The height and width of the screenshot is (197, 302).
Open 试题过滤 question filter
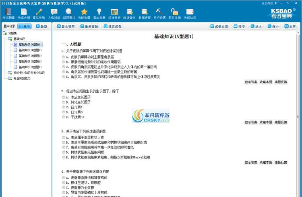(219, 26)
